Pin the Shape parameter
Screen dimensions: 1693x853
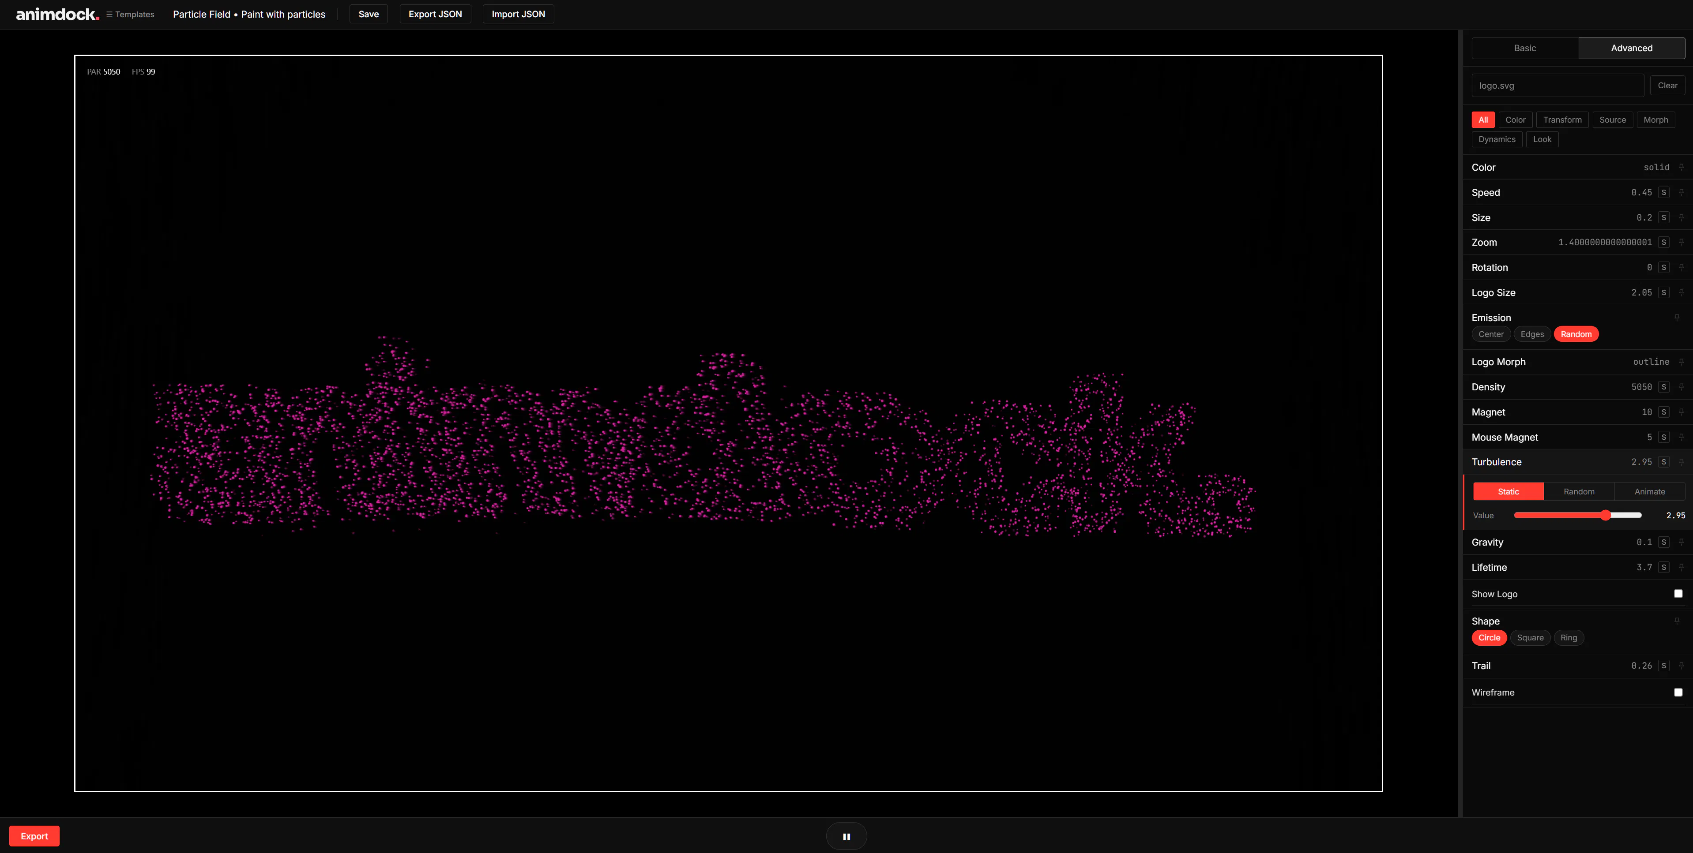click(1677, 621)
